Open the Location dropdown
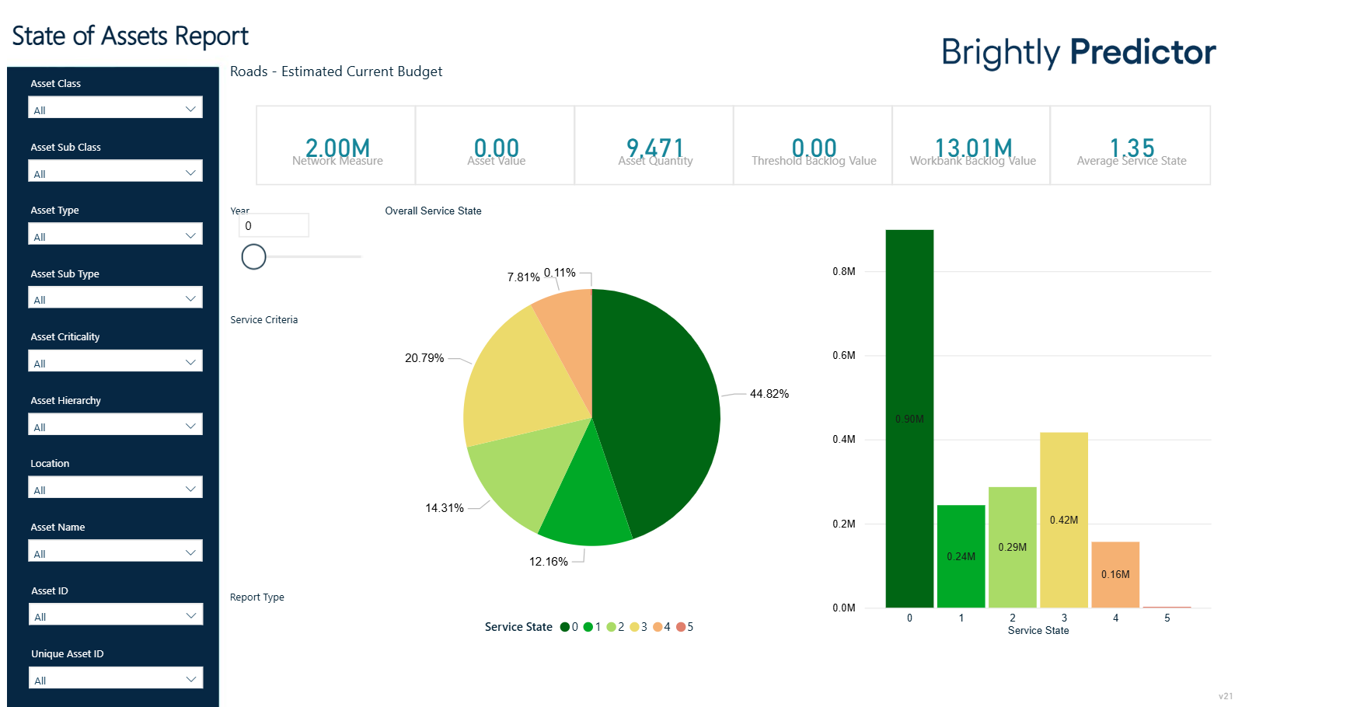The width and height of the screenshot is (1371, 707). 115,488
